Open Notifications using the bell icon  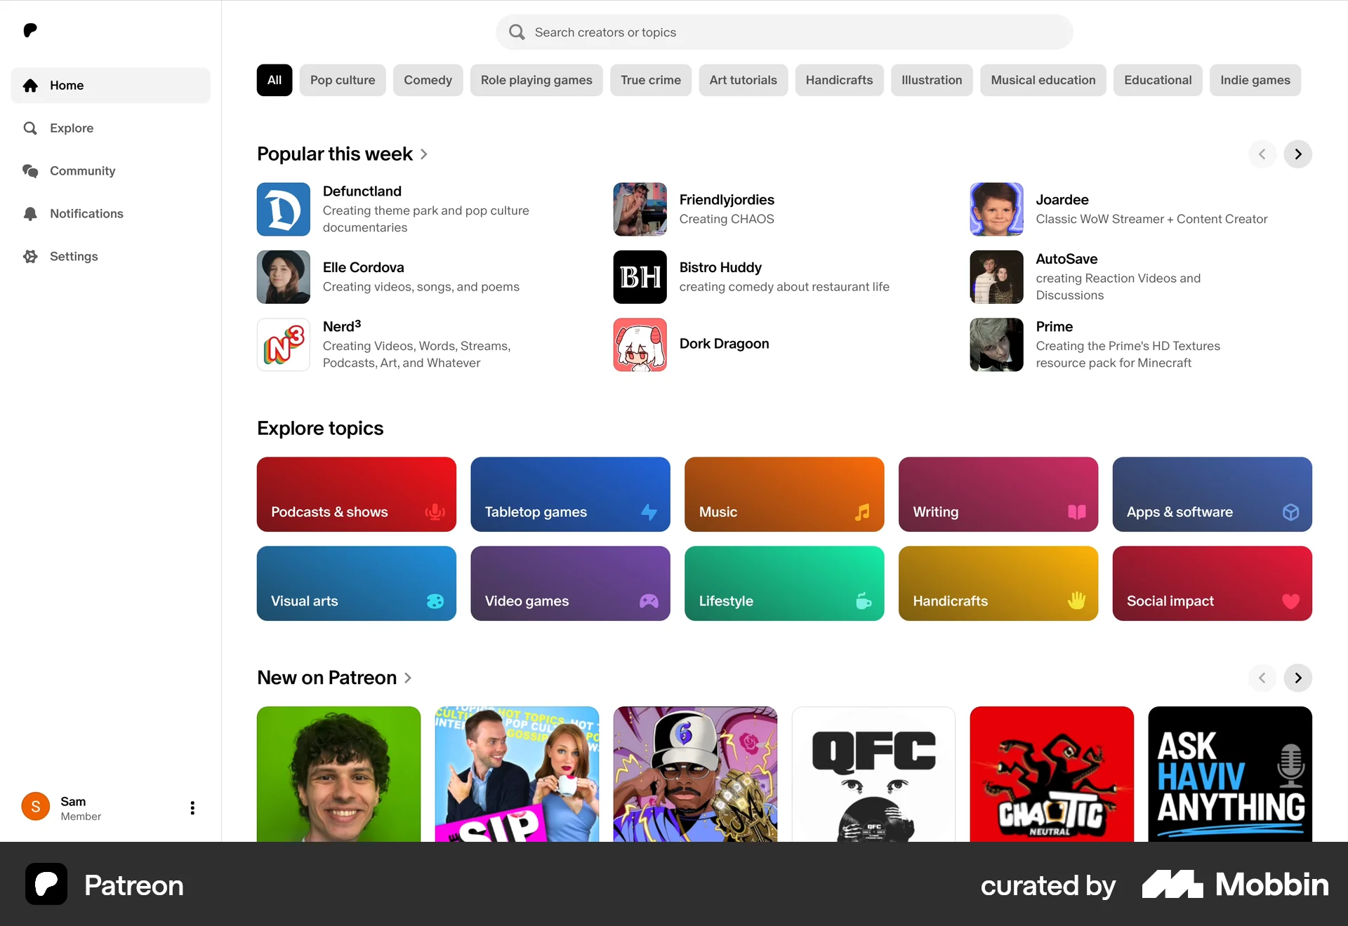tap(32, 213)
